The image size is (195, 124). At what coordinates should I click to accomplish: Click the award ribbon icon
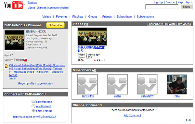[6, 66]
